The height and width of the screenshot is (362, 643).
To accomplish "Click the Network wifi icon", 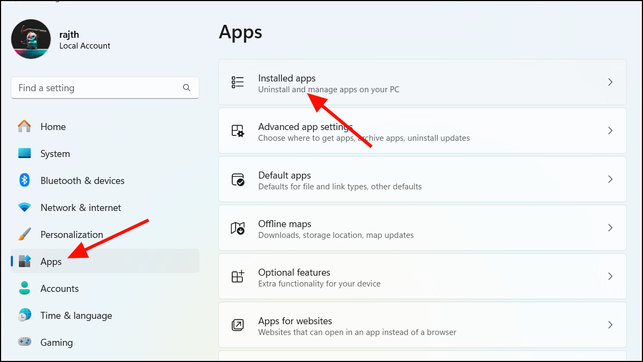I will pos(24,207).
